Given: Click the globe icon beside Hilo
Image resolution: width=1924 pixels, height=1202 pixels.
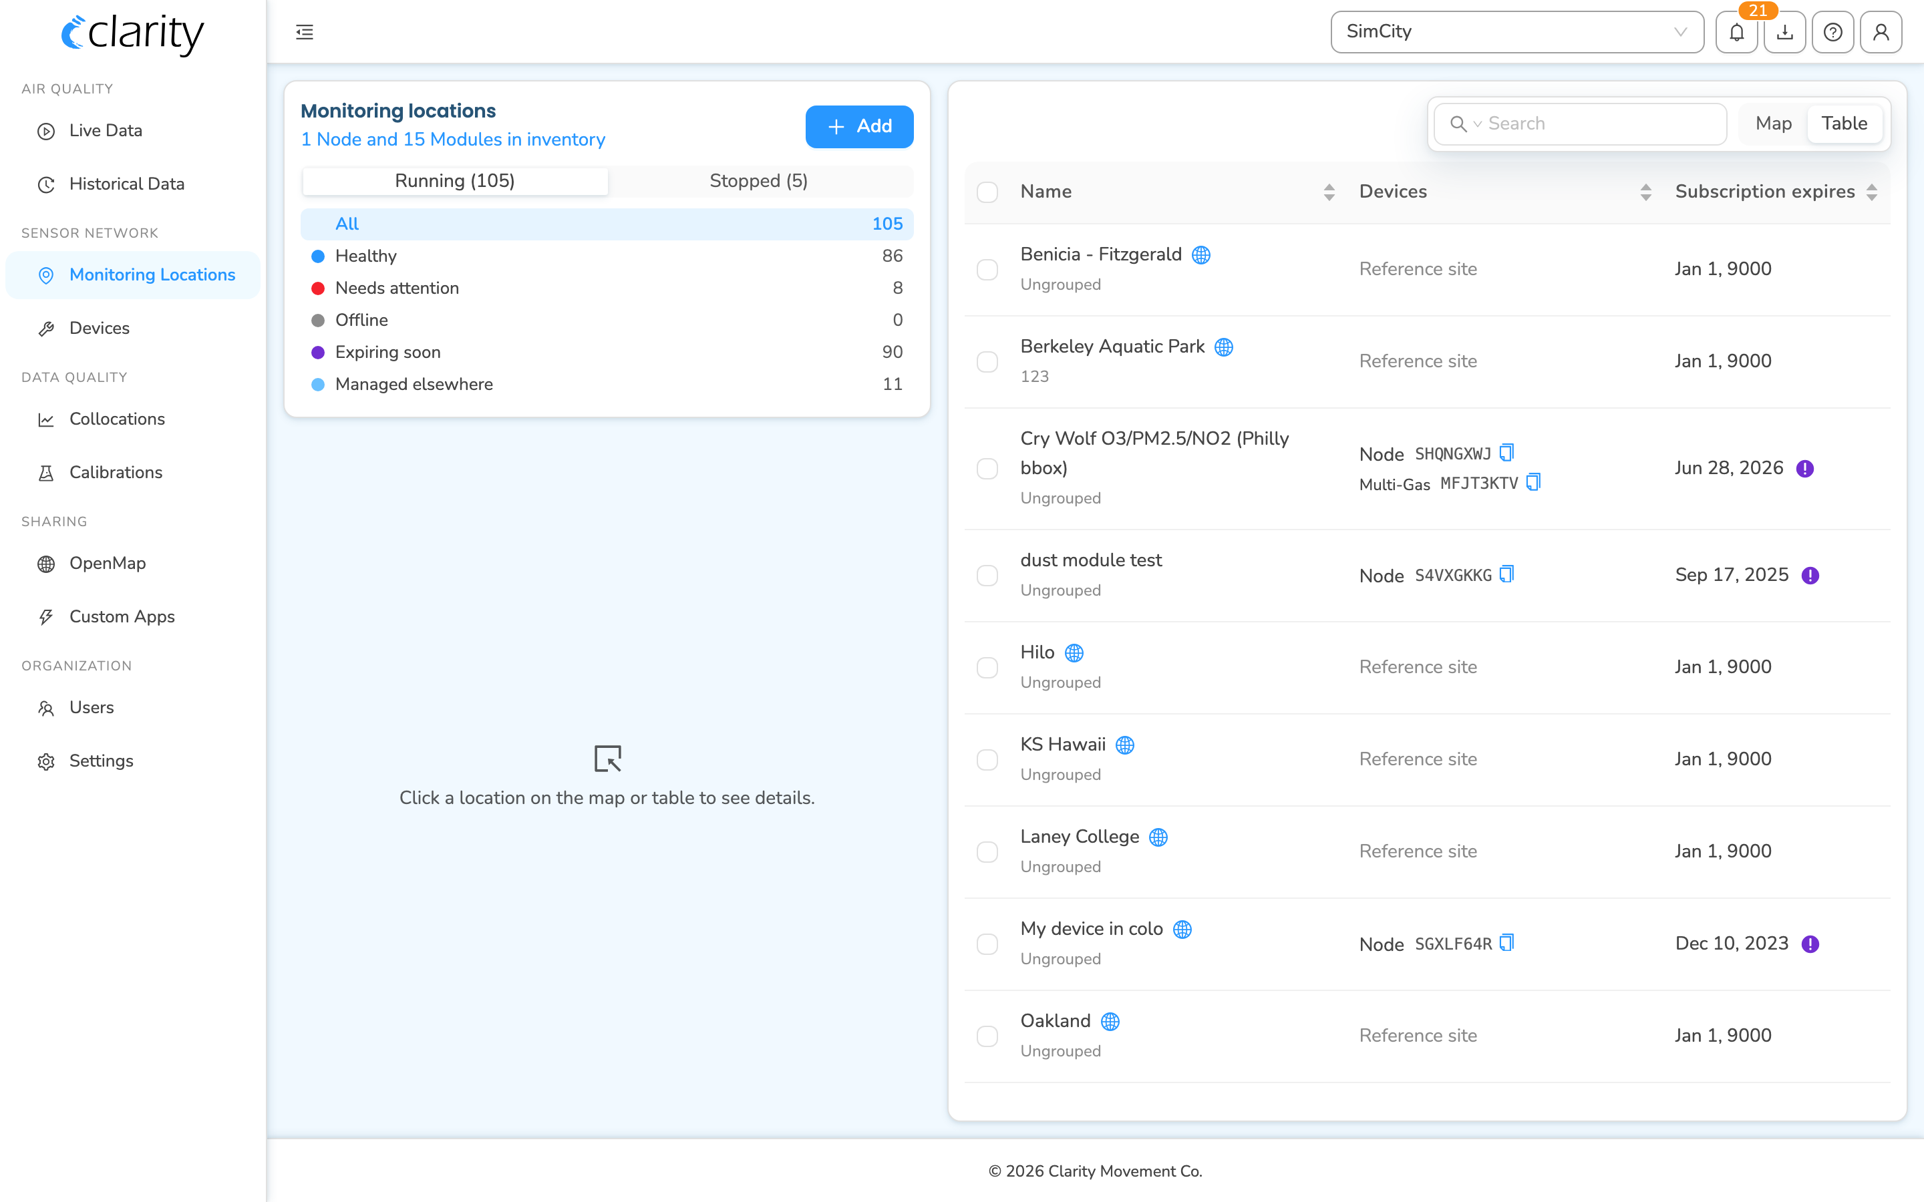Looking at the screenshot, I should [x=1074, y=654].
